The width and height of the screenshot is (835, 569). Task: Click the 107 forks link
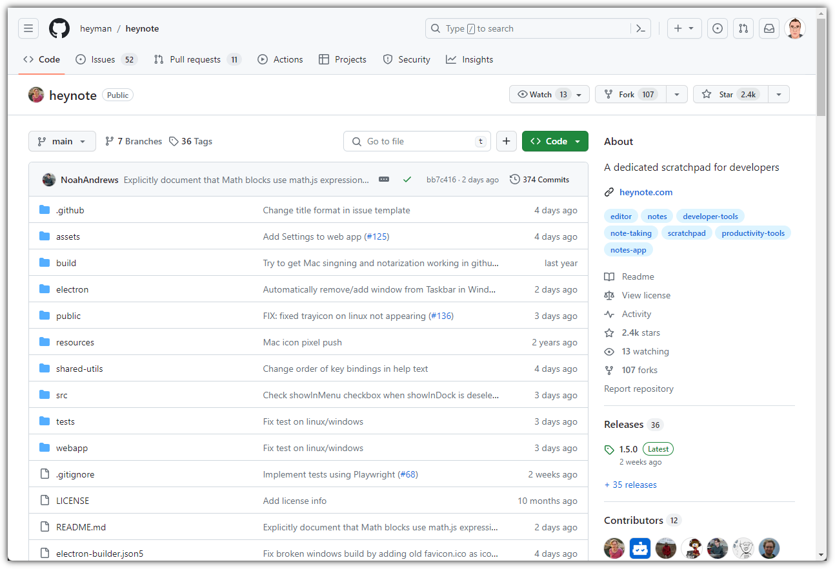pyautogui.click(x=631, y=370)
